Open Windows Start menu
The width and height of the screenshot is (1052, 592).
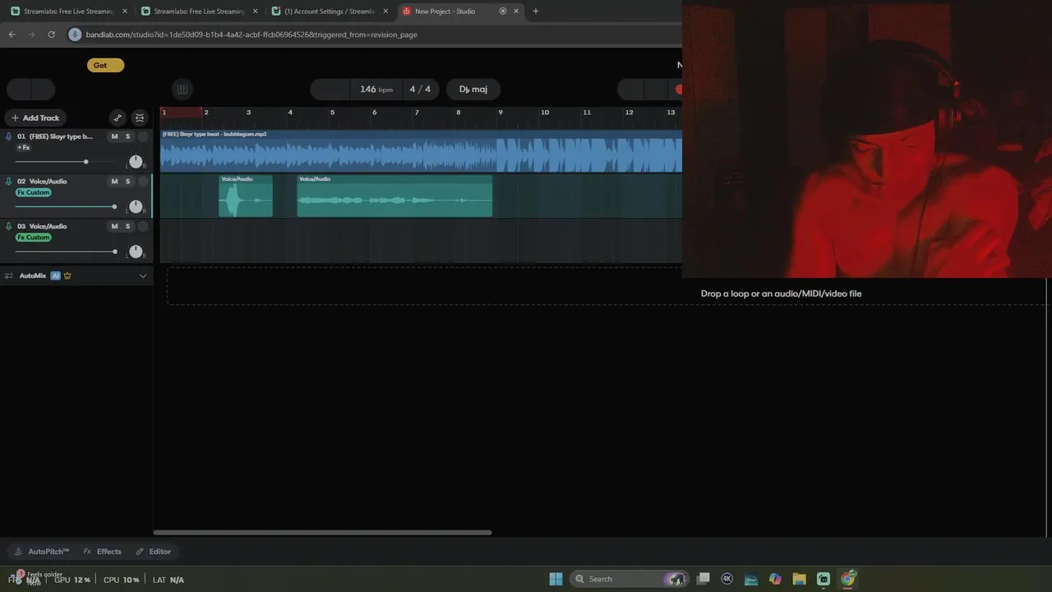556,579
